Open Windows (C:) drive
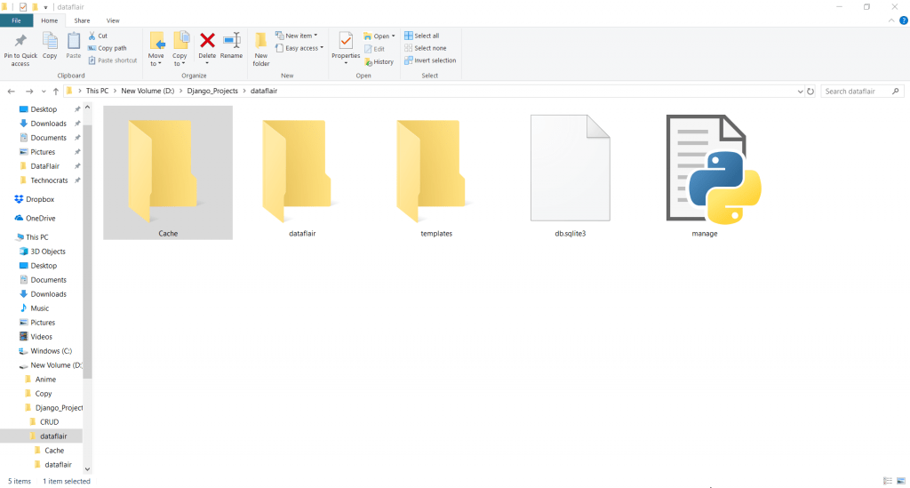Screen dimensions: 910x488 [x=45, y=351]
